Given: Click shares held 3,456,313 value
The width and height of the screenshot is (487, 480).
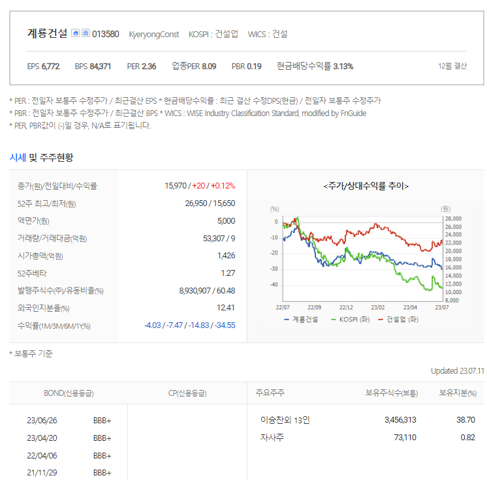Looking at the screenshot, I should click(x=400, y=420).
